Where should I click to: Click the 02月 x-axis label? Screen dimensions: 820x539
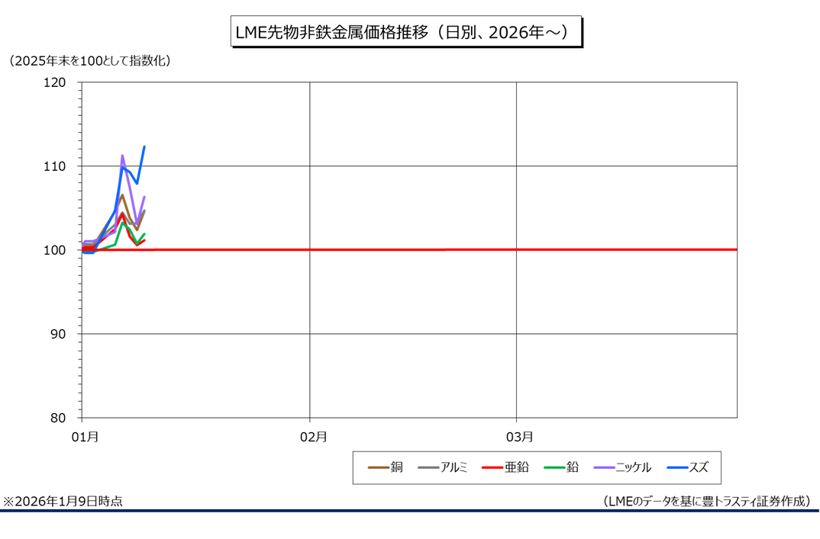313,437
